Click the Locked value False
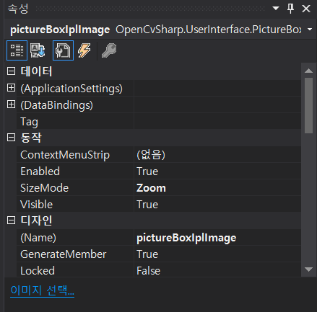317x312 pixels. pos(148,271)
